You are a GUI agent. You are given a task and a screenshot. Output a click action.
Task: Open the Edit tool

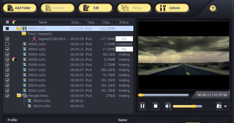click(95, 8)
